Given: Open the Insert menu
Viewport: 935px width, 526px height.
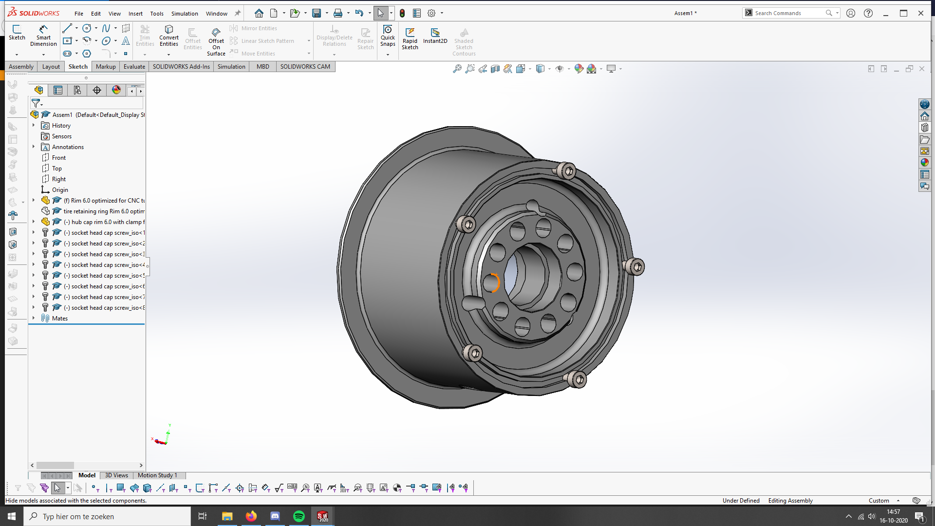Looking at the screenshot, I should click(x=135, y=14).
